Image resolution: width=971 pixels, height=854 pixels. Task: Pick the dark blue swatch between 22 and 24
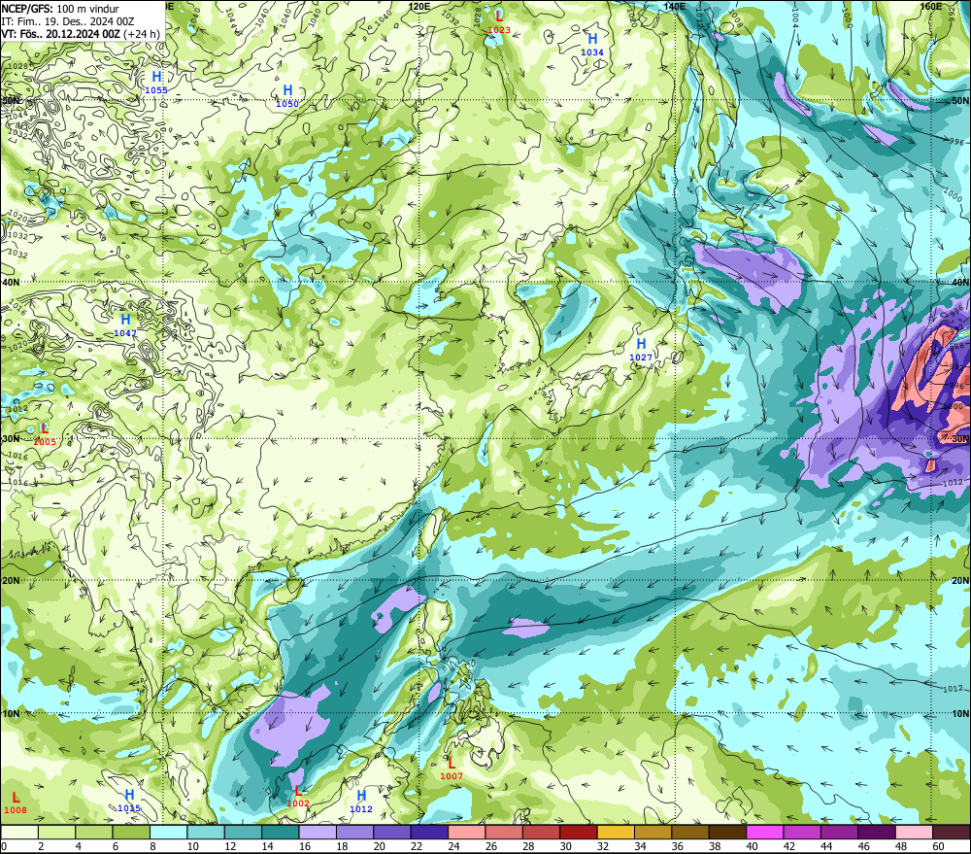[x=429, y=832]
